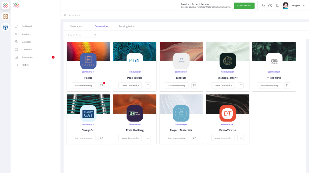Open the notifications bell

(x=277, y=5)
